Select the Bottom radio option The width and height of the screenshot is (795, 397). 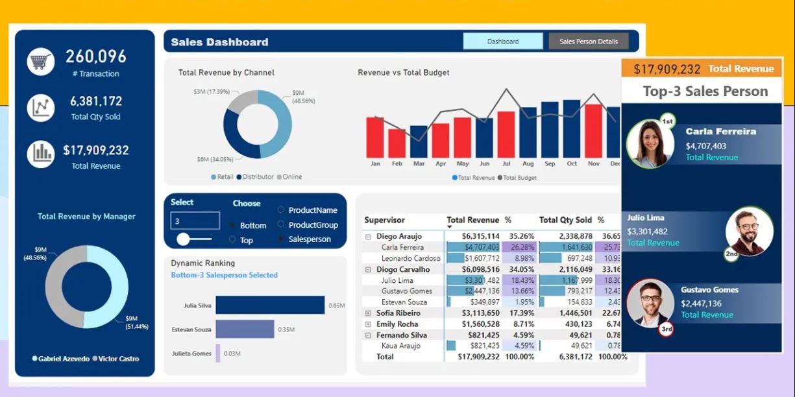tap(232, 225)
